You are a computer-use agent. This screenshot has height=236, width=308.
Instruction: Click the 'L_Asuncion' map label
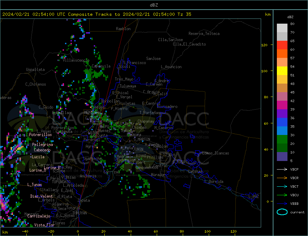(171, 67)
